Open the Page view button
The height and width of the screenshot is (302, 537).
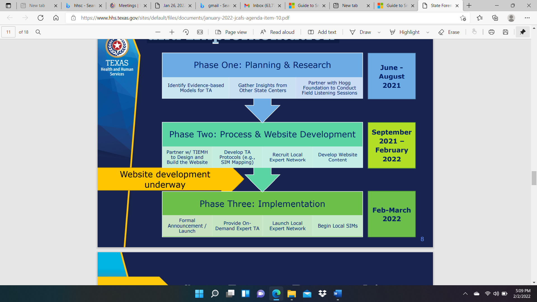231,32
